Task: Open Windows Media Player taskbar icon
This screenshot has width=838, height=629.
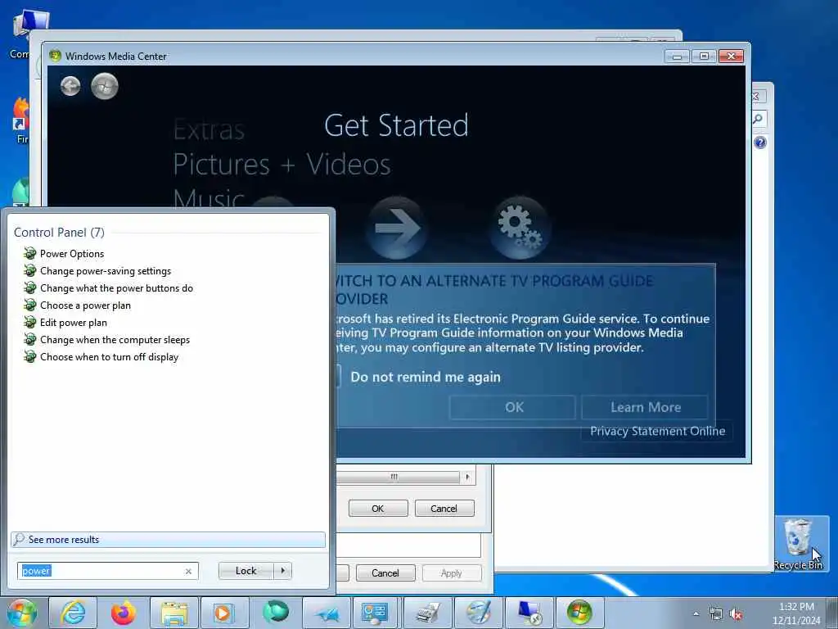Action: (x=224, y=613)
